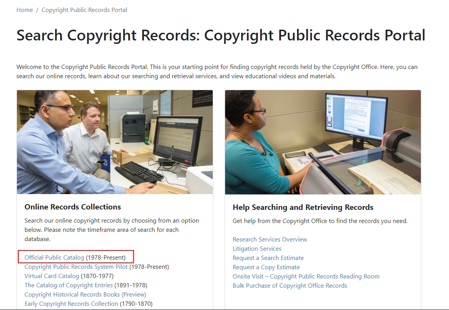Open Copyright Public Records System Pilot
The height and width of the screenshot is (310, 449).
click(76, 266)
